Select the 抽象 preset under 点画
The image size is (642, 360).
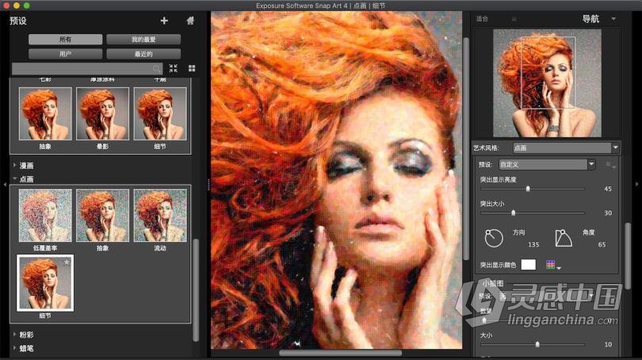pyautogui.click(x=102, y=216)
